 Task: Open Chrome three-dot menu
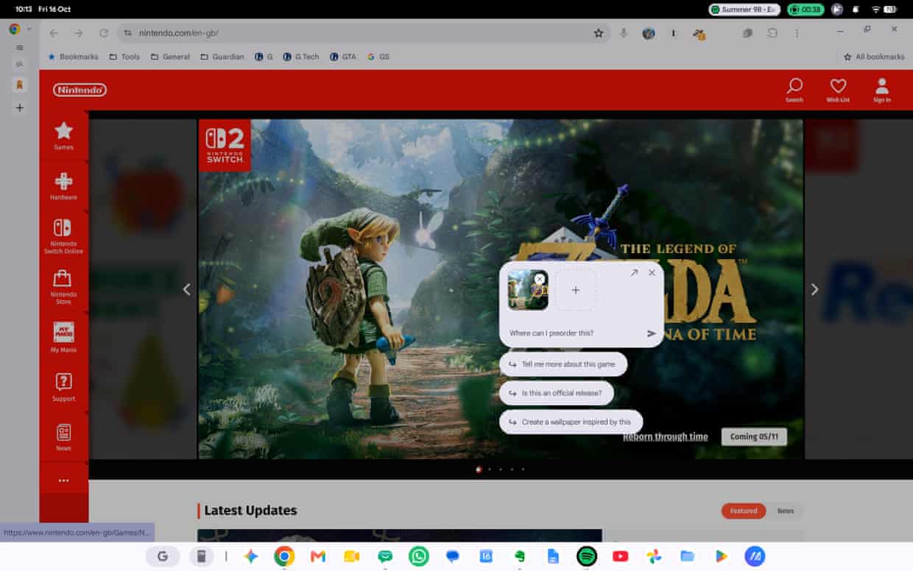[797, 33]
